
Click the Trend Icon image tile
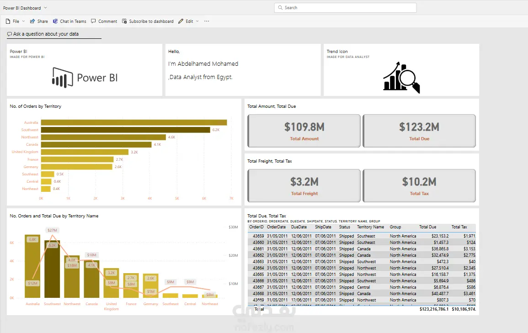401,78
